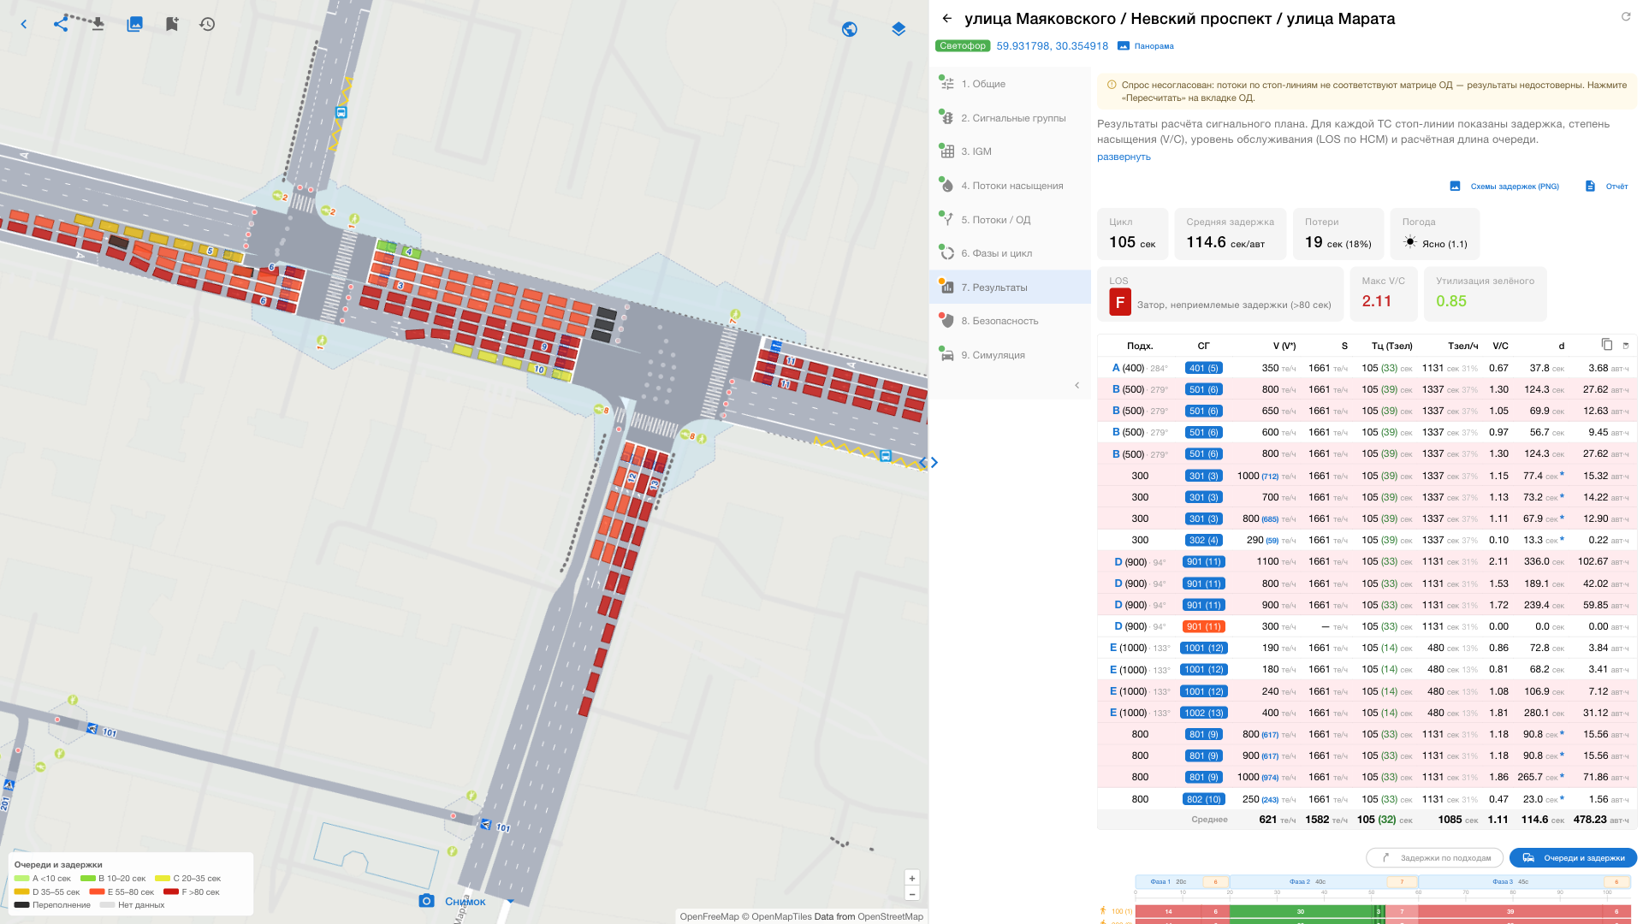Click the bus stop icon on the northern street
This screenshot has height=924, width=1643.
(341, 112)
